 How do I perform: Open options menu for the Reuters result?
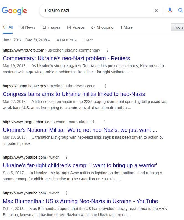pos(107,50)
